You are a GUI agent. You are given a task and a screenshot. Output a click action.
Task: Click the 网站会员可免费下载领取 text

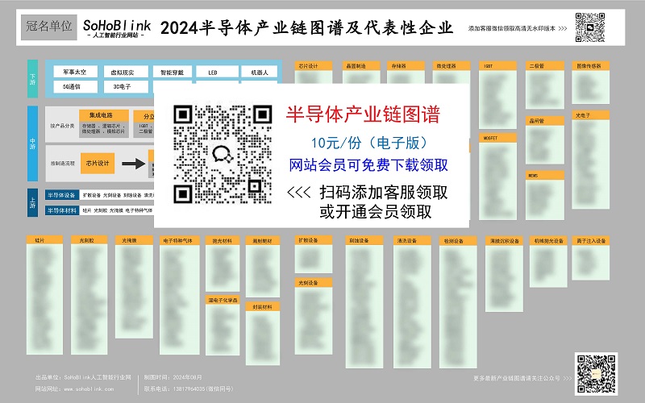[368, 165]
